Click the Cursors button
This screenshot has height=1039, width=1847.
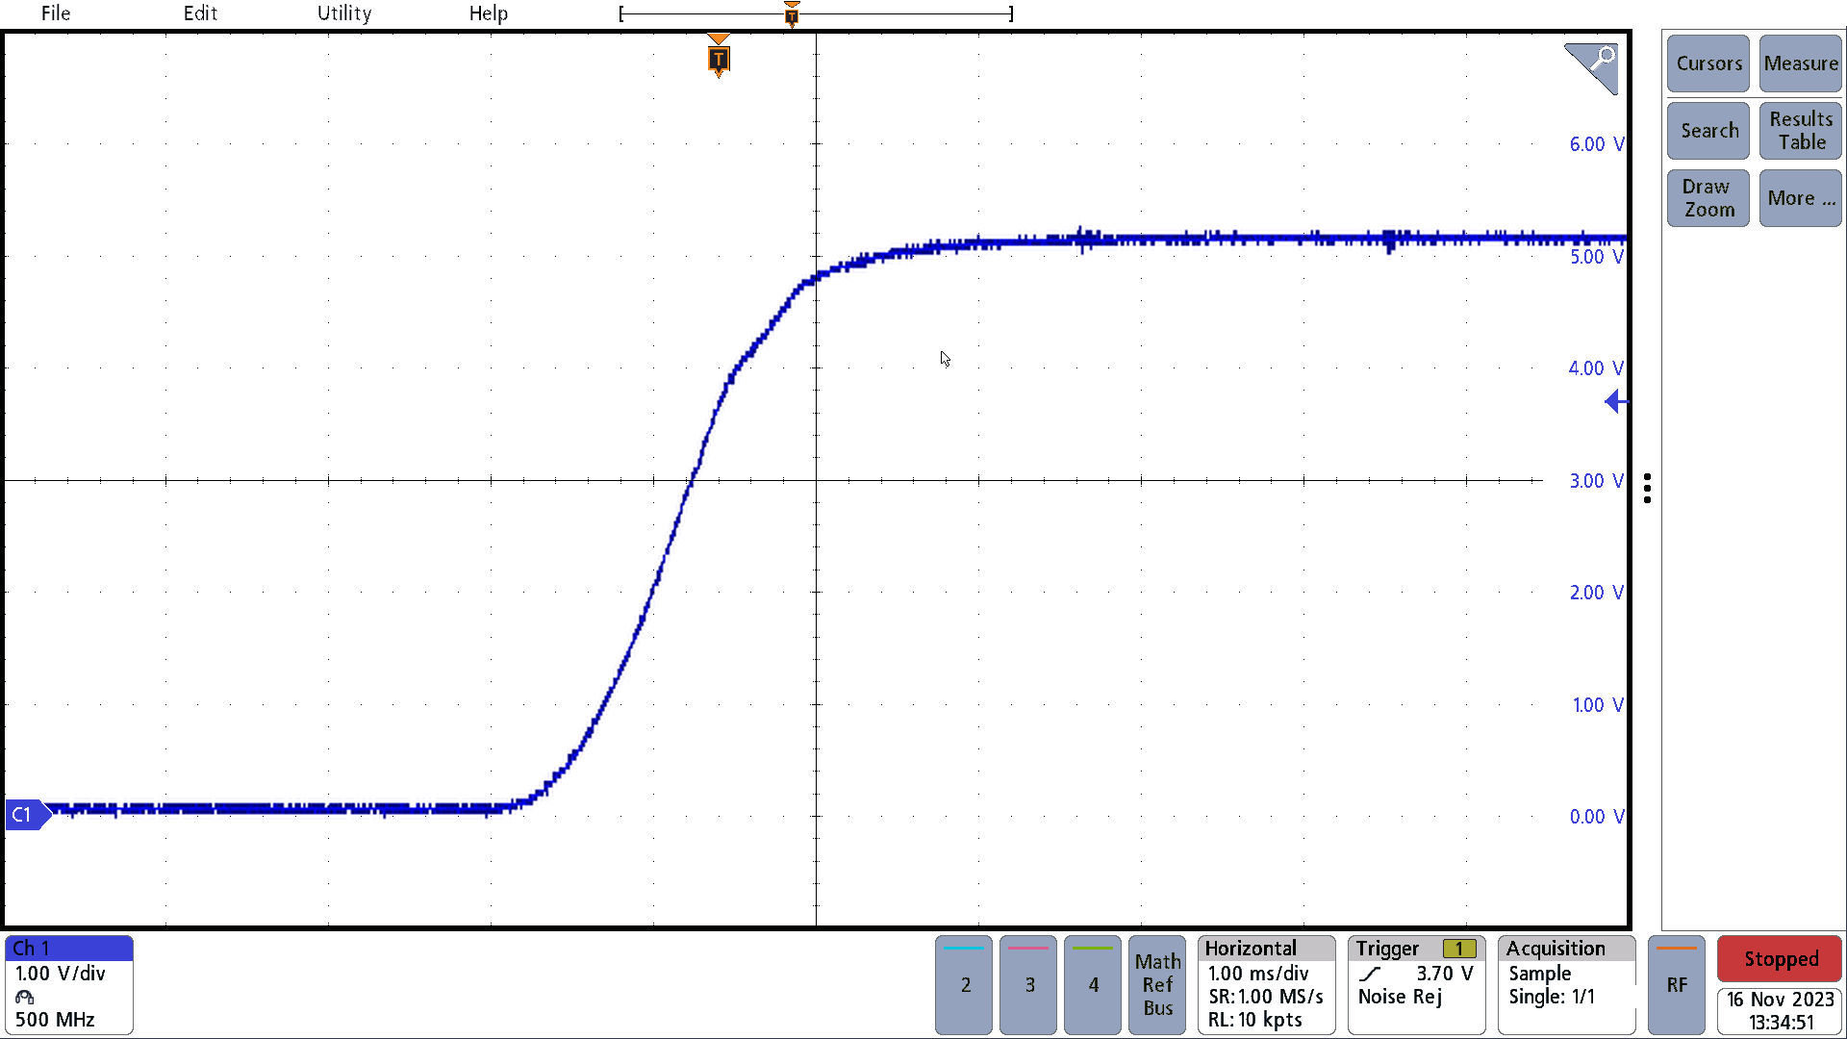(x=1708, y=63)
